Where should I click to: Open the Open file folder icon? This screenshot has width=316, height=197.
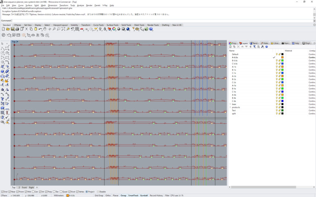tap(8, 29)
